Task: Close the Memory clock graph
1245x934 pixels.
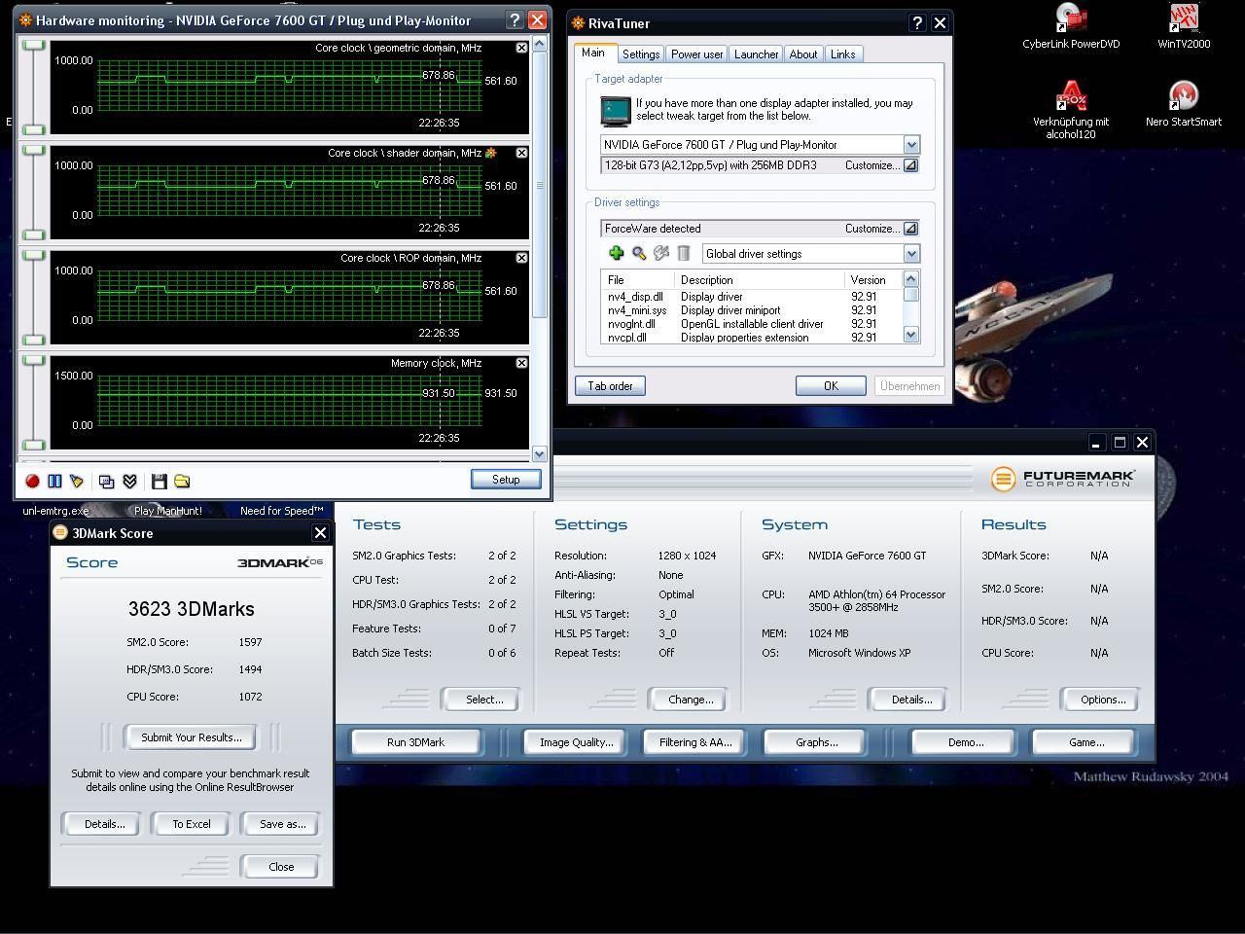Action: point(521,363)
